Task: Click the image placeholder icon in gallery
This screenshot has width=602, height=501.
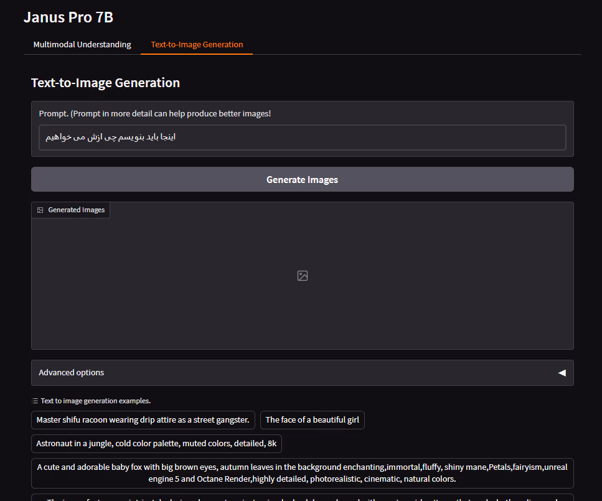Action: (x=302, y=276)
